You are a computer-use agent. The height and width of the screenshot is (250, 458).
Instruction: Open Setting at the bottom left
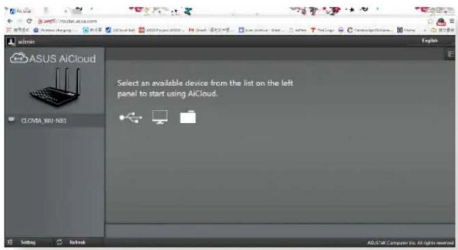tap(28, 242)
